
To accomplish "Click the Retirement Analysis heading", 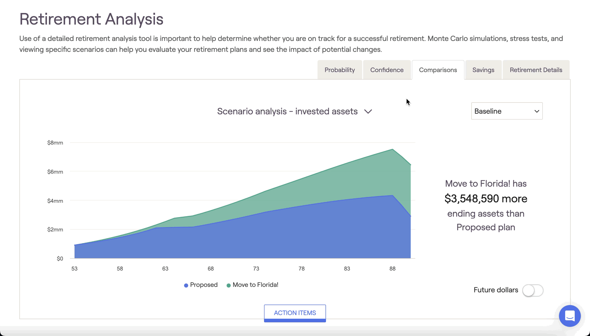I will pyautogui.click(x=91, y=19).
